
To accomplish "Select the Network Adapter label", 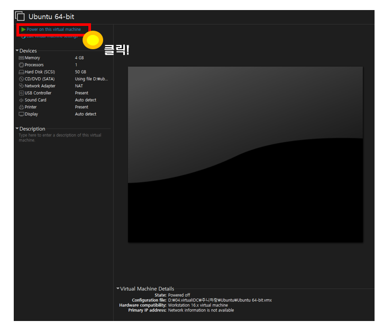I will click(40, 86).
